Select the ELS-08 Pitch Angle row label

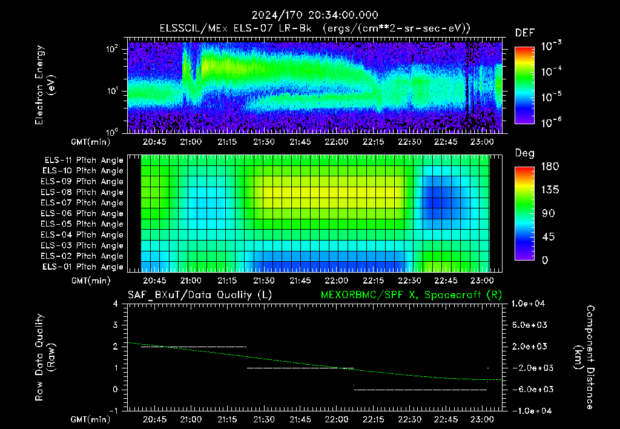(x=82, y=192)
